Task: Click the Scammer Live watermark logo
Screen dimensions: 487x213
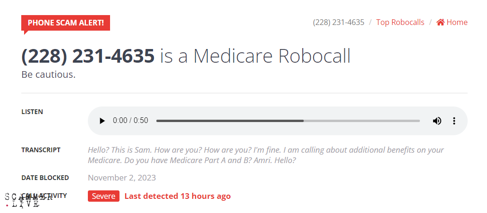Action: (x=29, y=201)
